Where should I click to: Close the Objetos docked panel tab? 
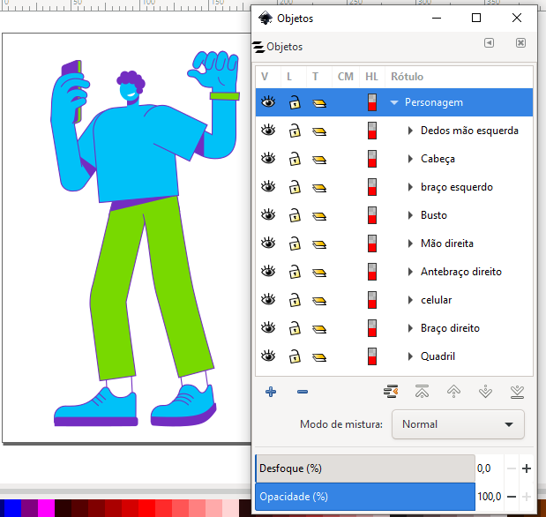click(520, 43)
